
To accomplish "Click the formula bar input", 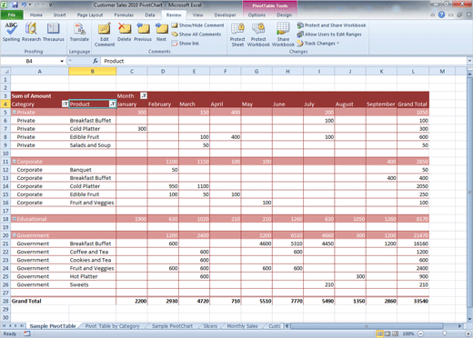I will [284, 61].
